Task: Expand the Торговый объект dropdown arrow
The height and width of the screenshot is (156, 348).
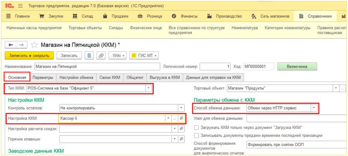Action: 336,88
